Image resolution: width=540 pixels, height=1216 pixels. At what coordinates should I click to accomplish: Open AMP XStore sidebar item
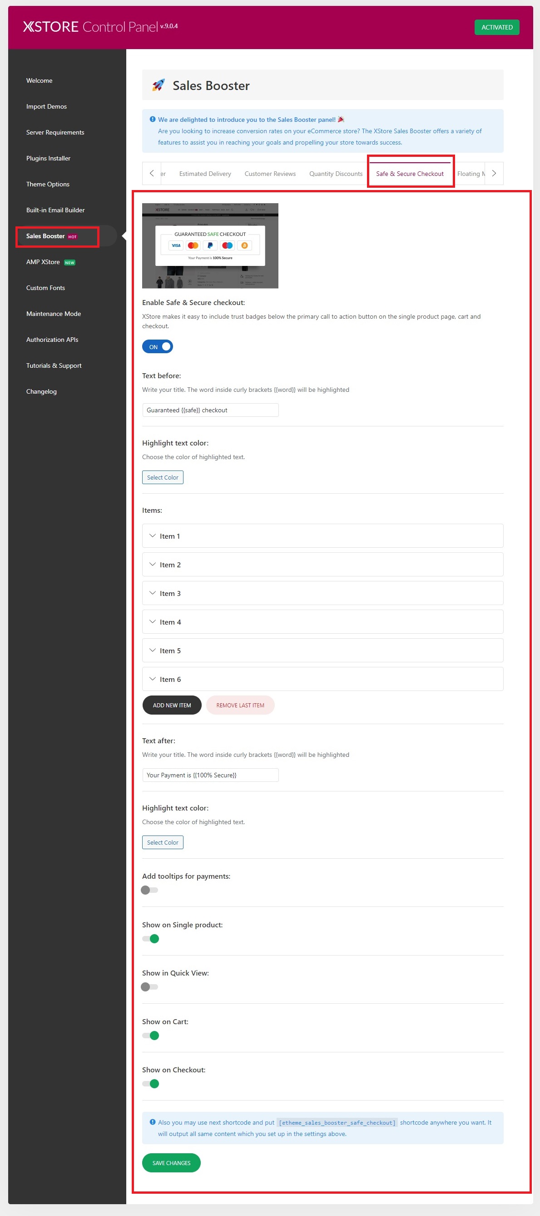click(x=43, y=262)
